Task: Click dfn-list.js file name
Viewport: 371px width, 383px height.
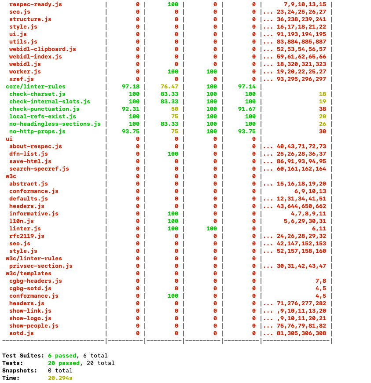Action: 28,154
